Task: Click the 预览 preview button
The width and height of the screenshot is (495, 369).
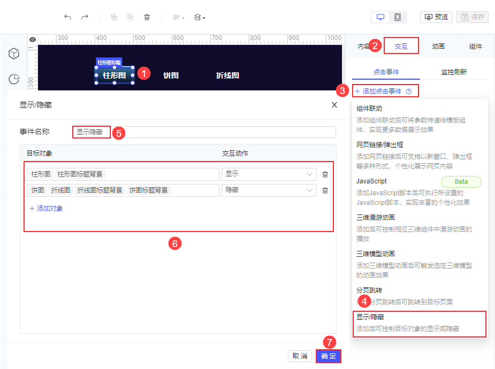Action: (436, 17)
